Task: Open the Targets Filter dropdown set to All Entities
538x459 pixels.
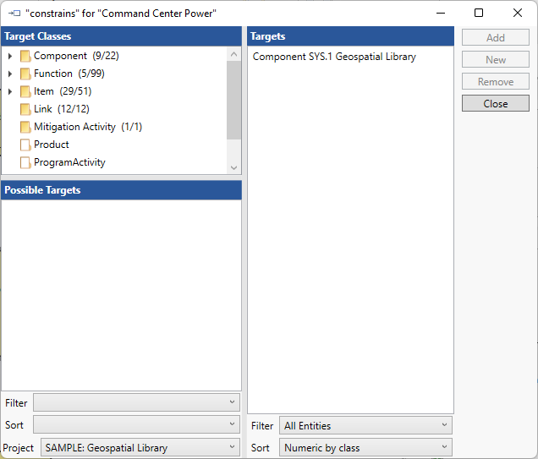Action: coord(365,425)
